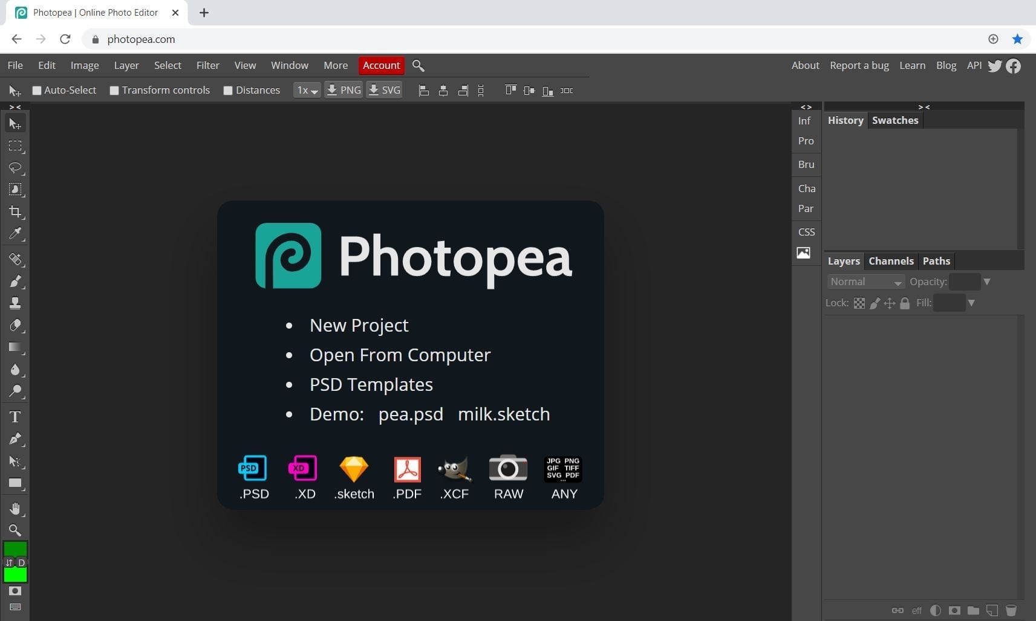Open the image panel icon in sidebar
This screenshot has width=1036, height=621.
(x=803, y=253)
